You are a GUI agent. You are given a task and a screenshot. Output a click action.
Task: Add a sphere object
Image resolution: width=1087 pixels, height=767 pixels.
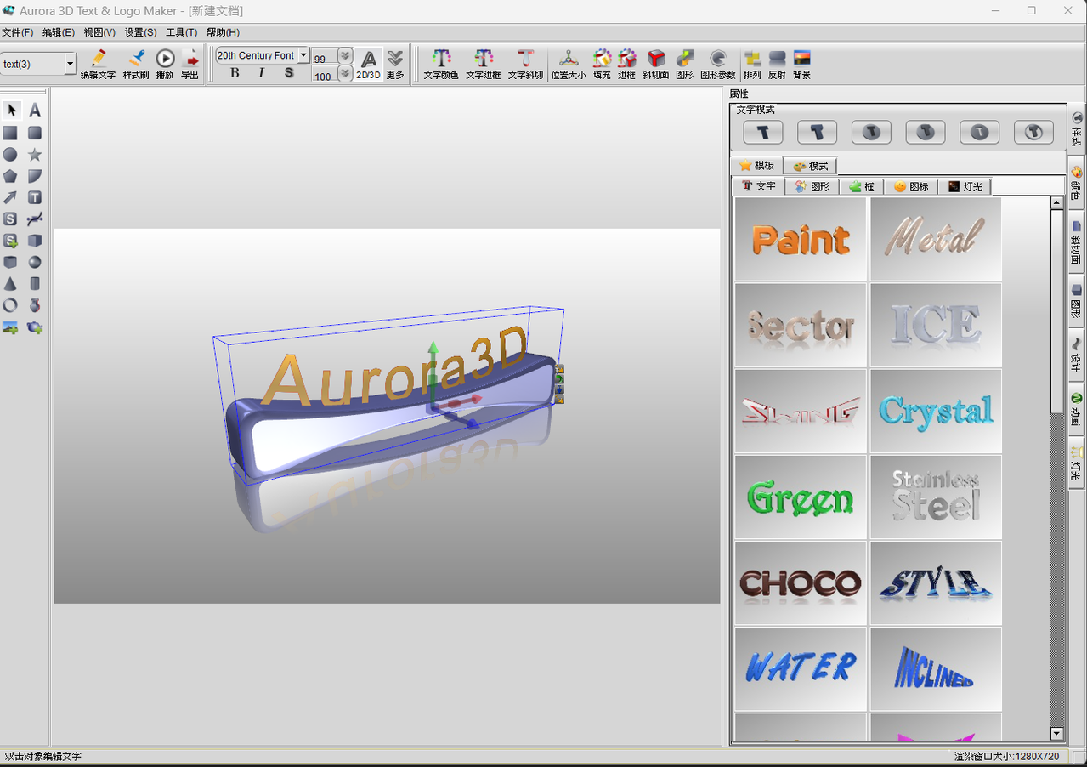(x=35, y=262)
